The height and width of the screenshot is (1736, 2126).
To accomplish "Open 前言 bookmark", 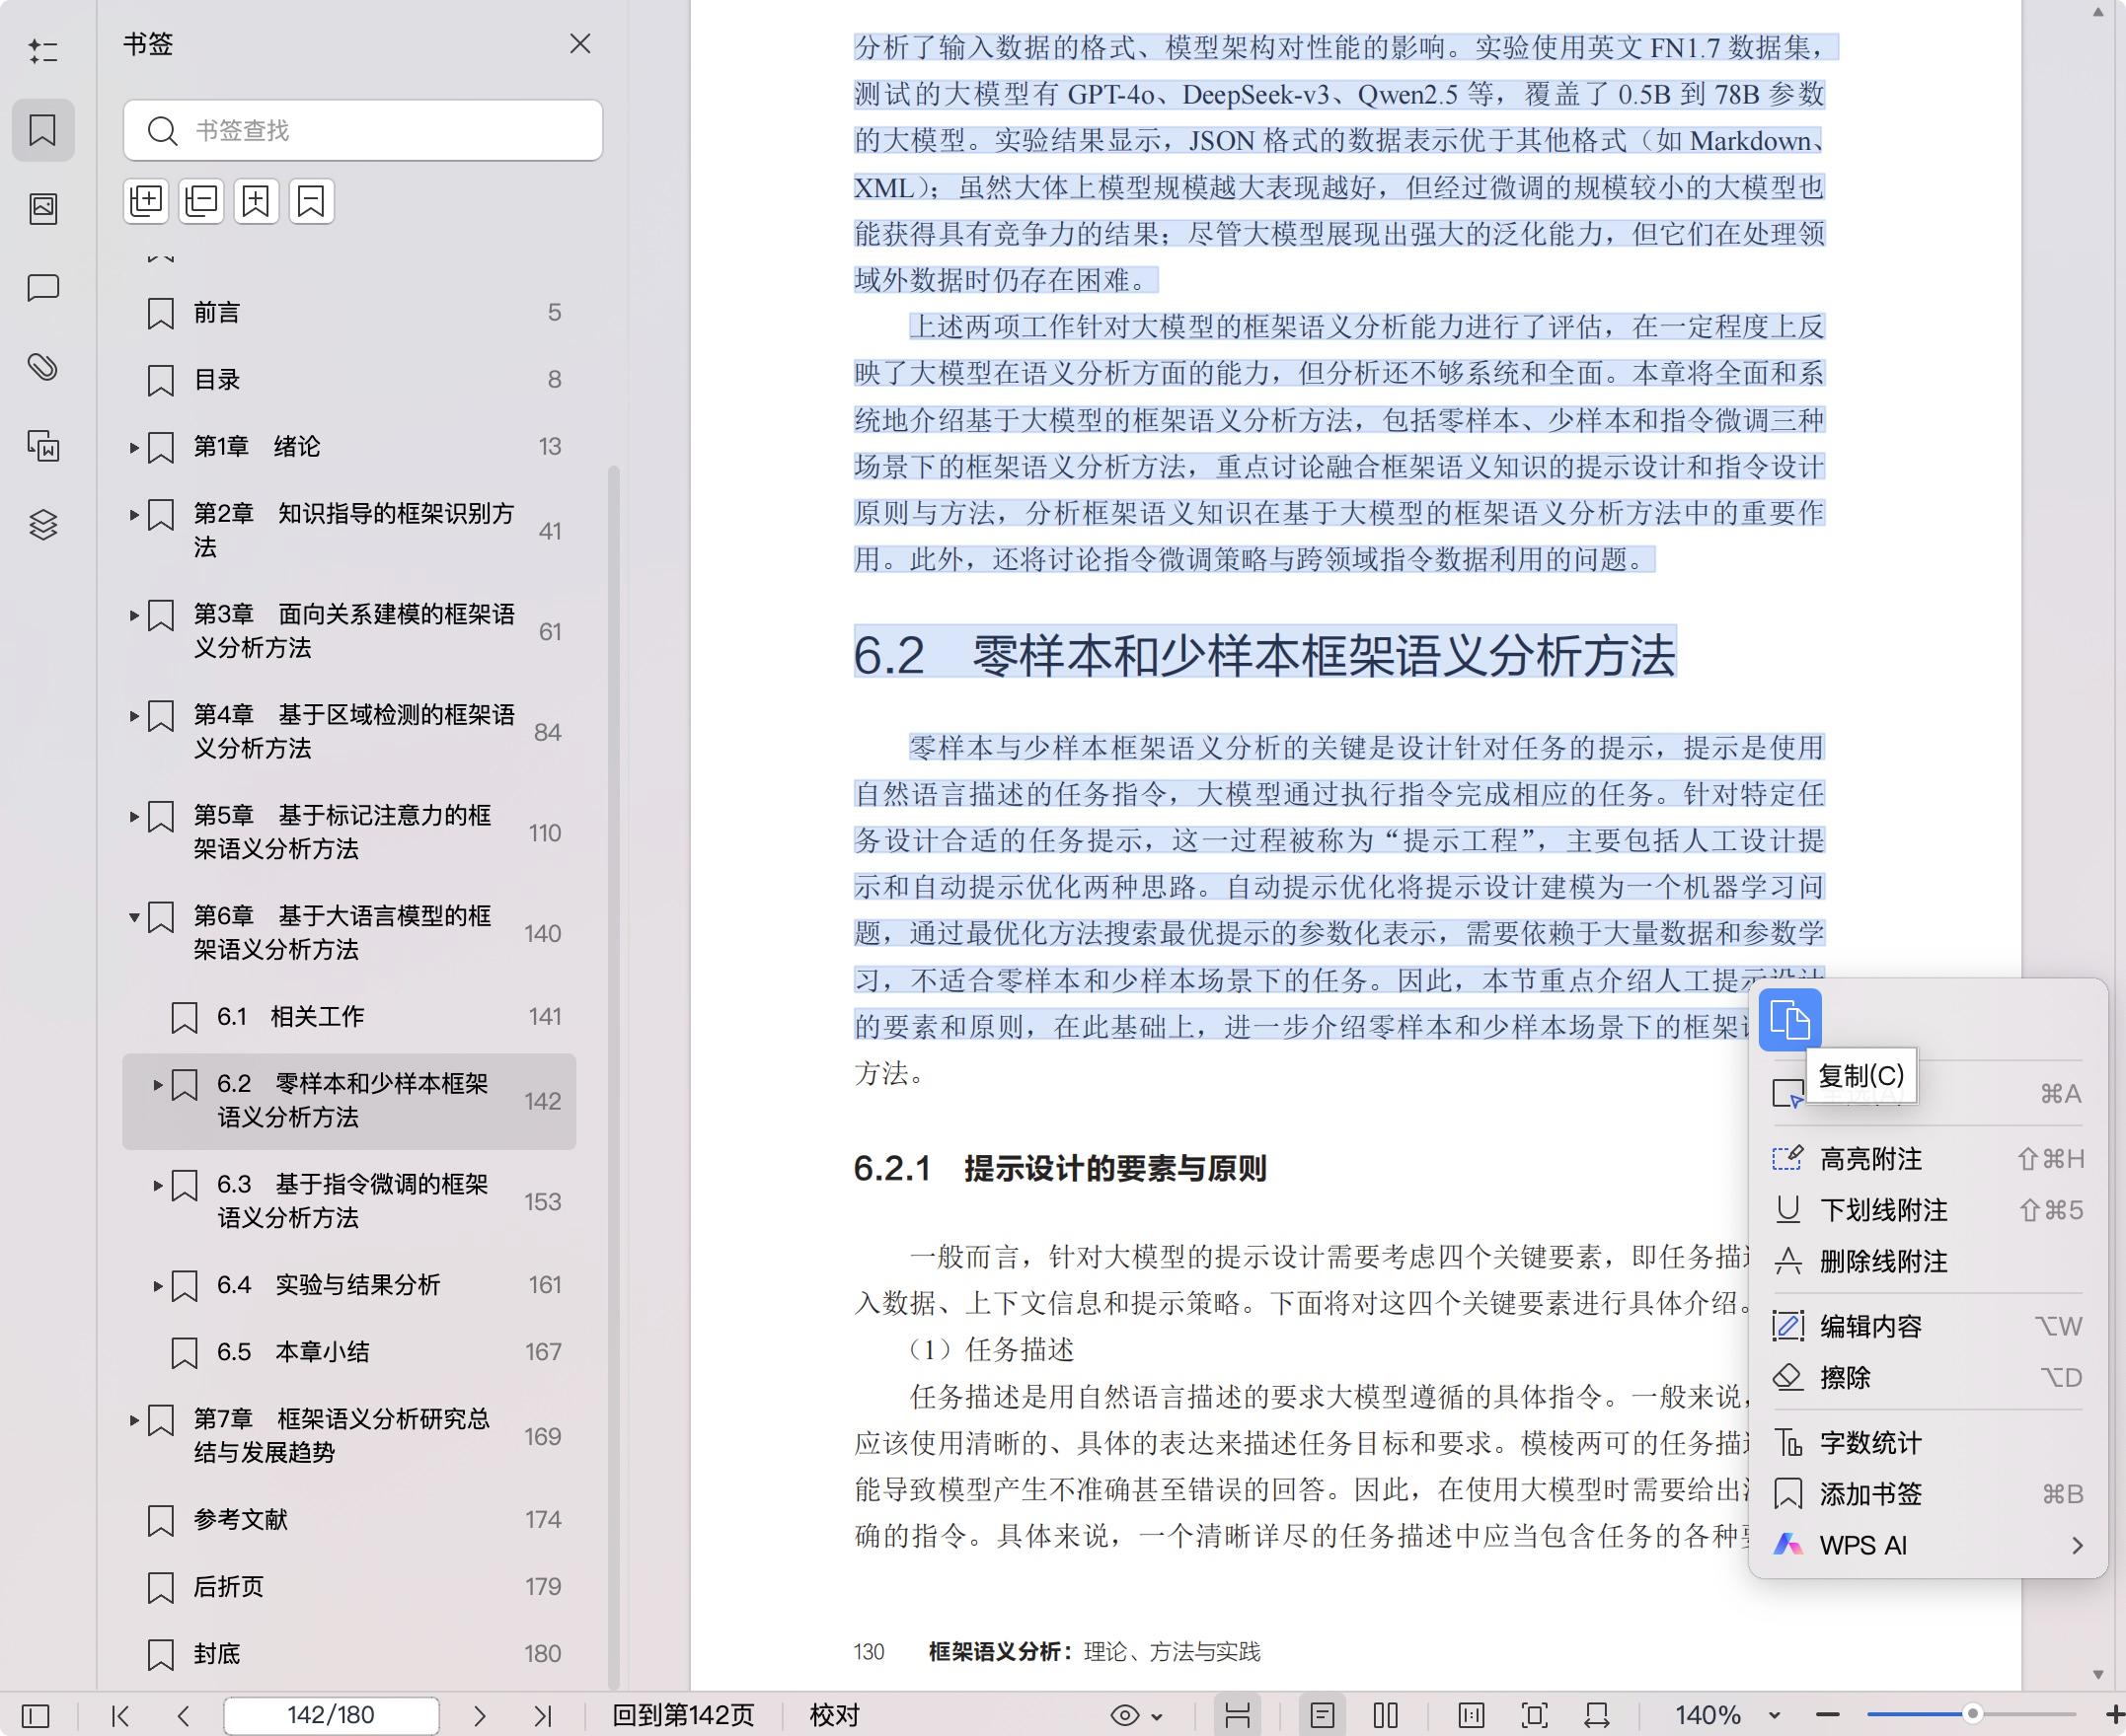I will click(349, 313).
